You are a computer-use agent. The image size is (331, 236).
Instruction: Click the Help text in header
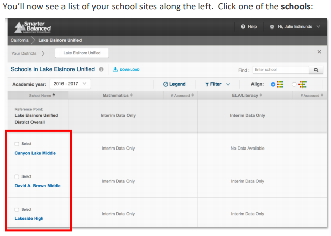tap(253, 27)
